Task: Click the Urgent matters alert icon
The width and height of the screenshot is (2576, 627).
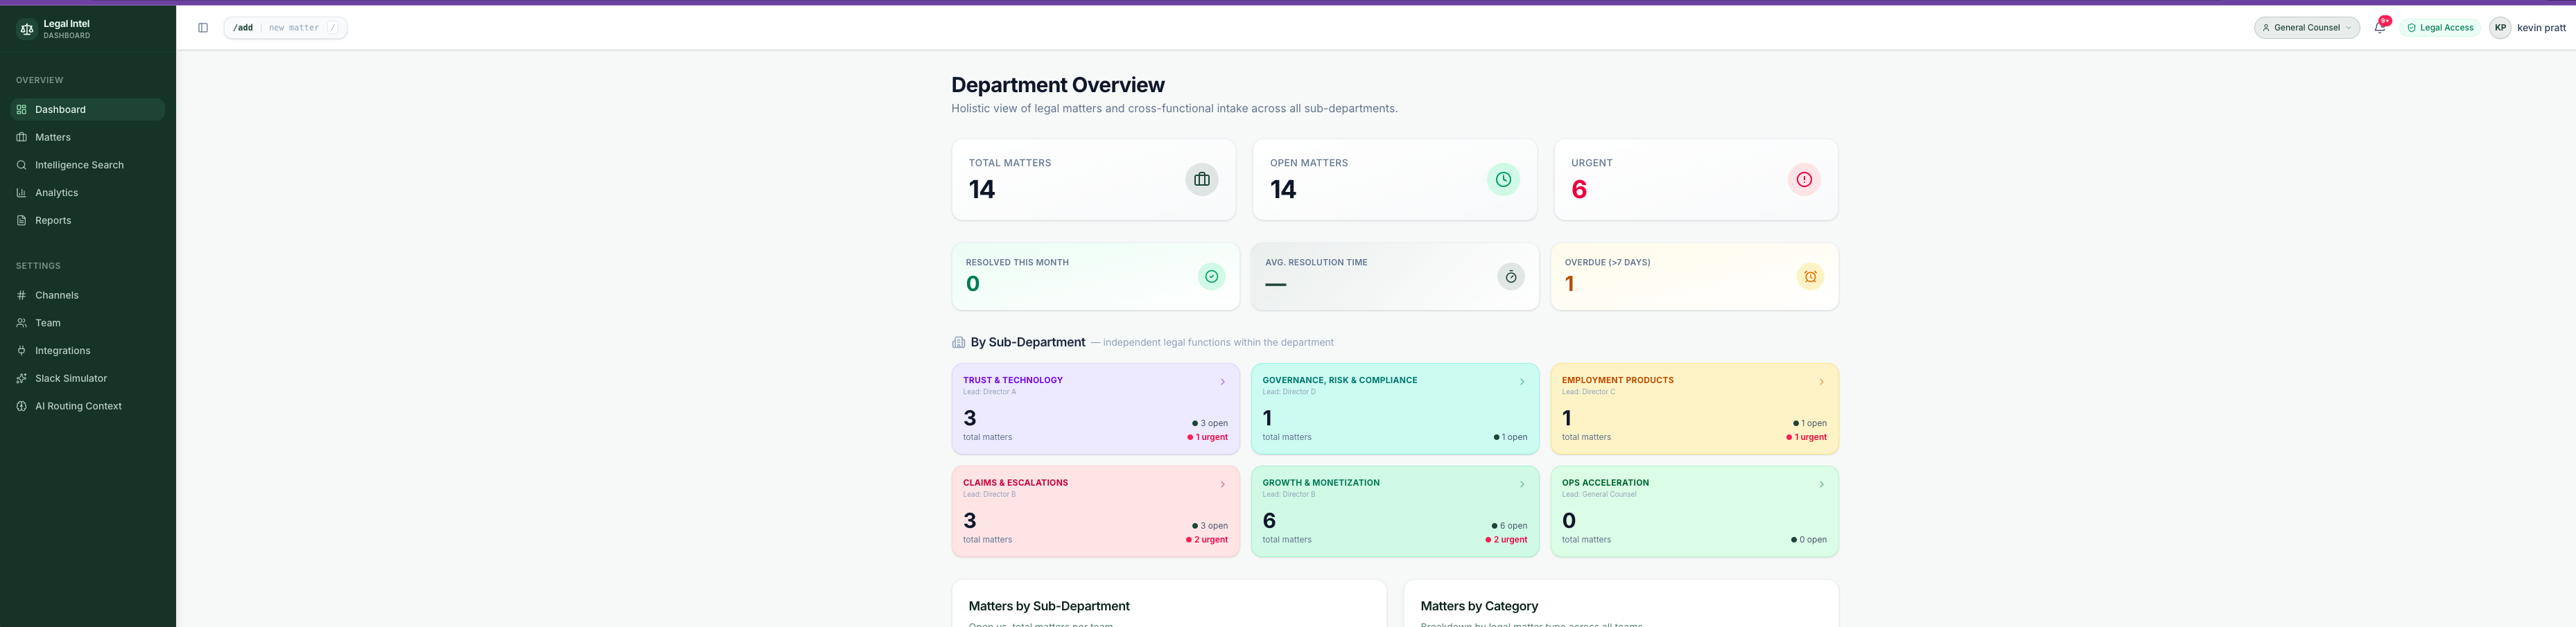Action: point(1803,180)
